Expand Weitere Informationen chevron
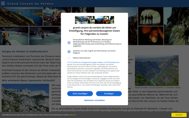Image resolution: width=189 pixels, height=118 pixels. [x=69, y=58]
